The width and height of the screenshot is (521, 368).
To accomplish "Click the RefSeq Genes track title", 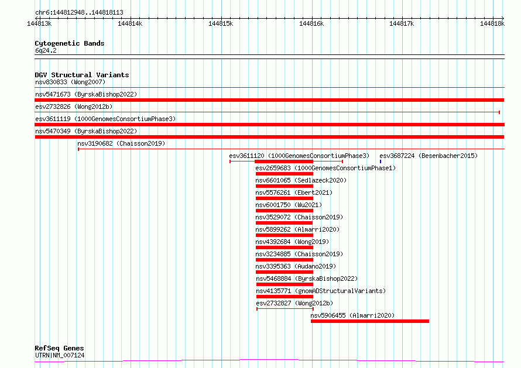I will click(x=59, y=348).
